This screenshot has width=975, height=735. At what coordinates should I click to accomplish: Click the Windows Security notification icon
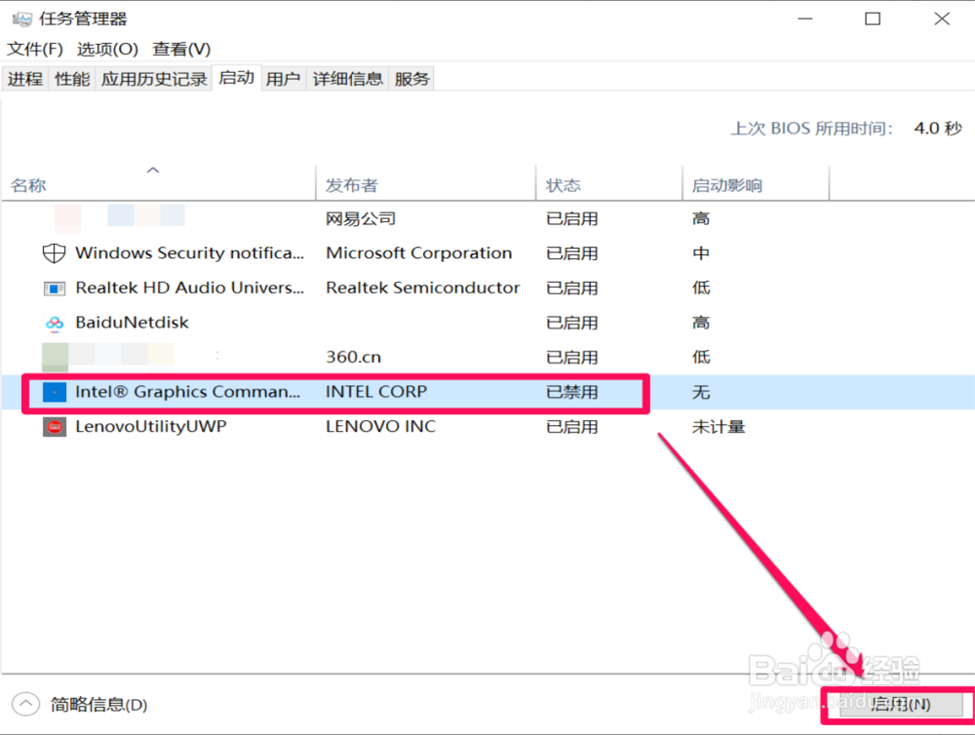pyautogui.click(x=56, y=252)
